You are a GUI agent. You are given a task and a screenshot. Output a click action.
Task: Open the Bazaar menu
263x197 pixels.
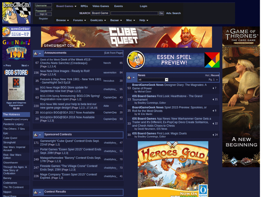click(x=116, y=20)
